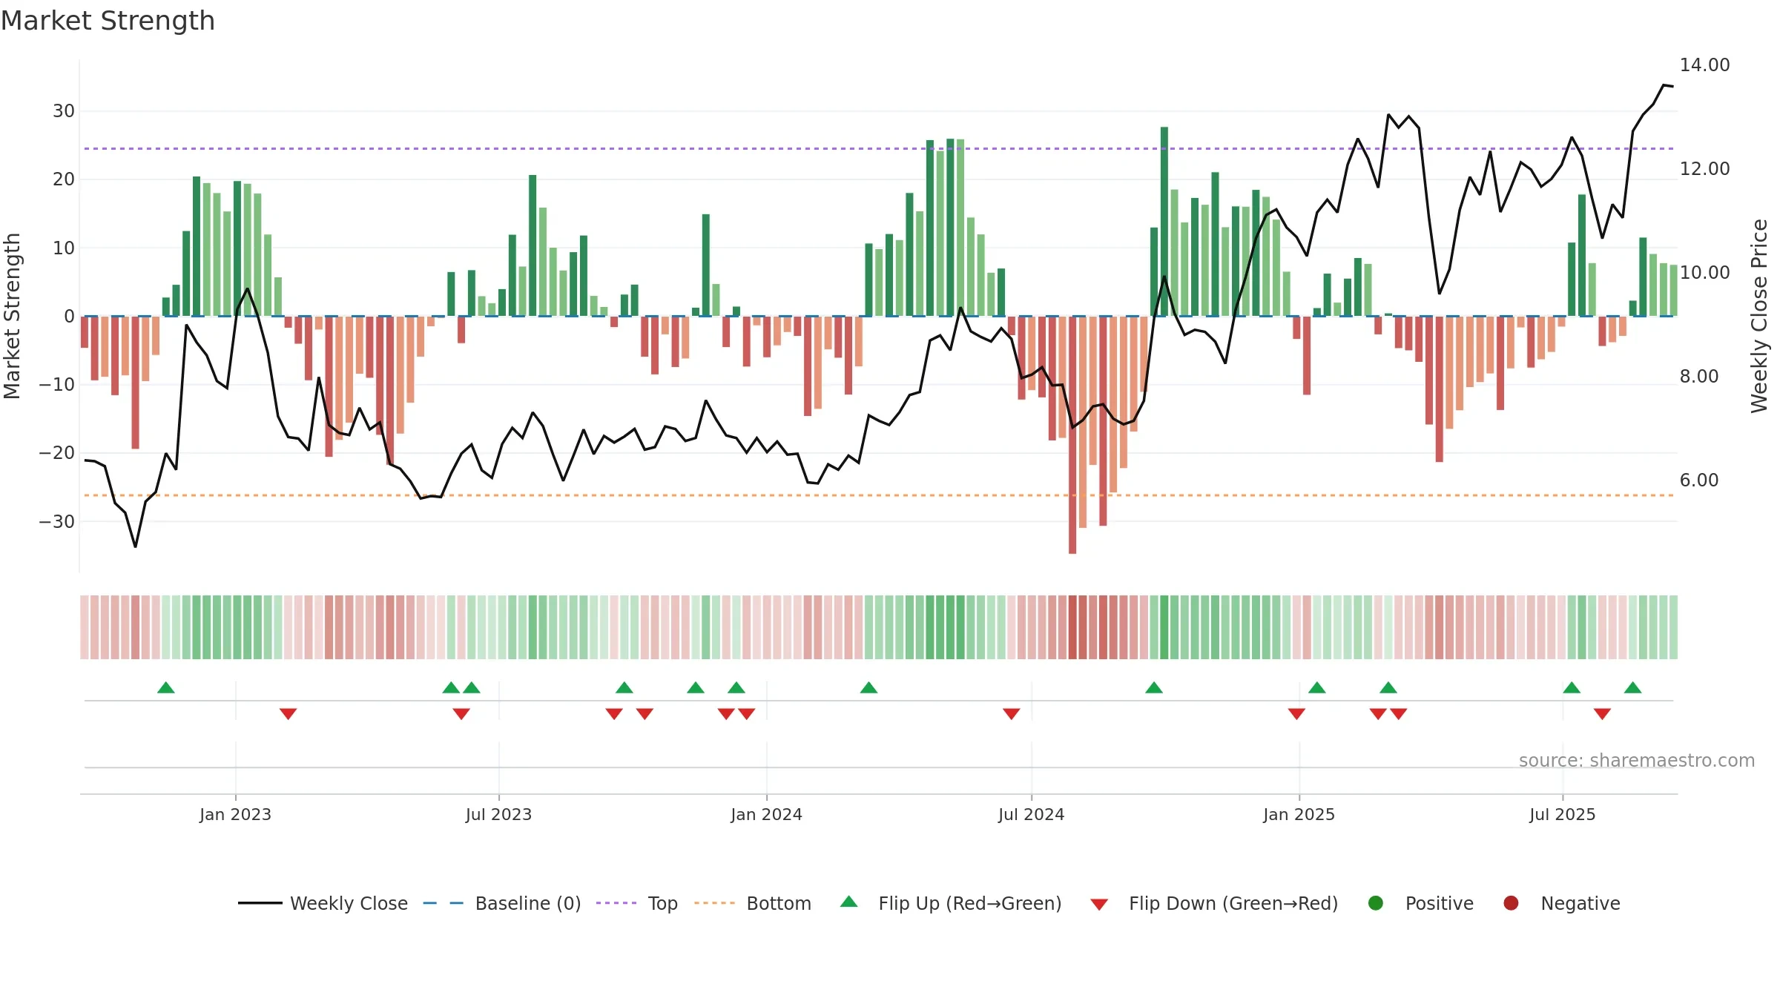
Task: Click the green triangle legend icon
Action: coord(849,902)
